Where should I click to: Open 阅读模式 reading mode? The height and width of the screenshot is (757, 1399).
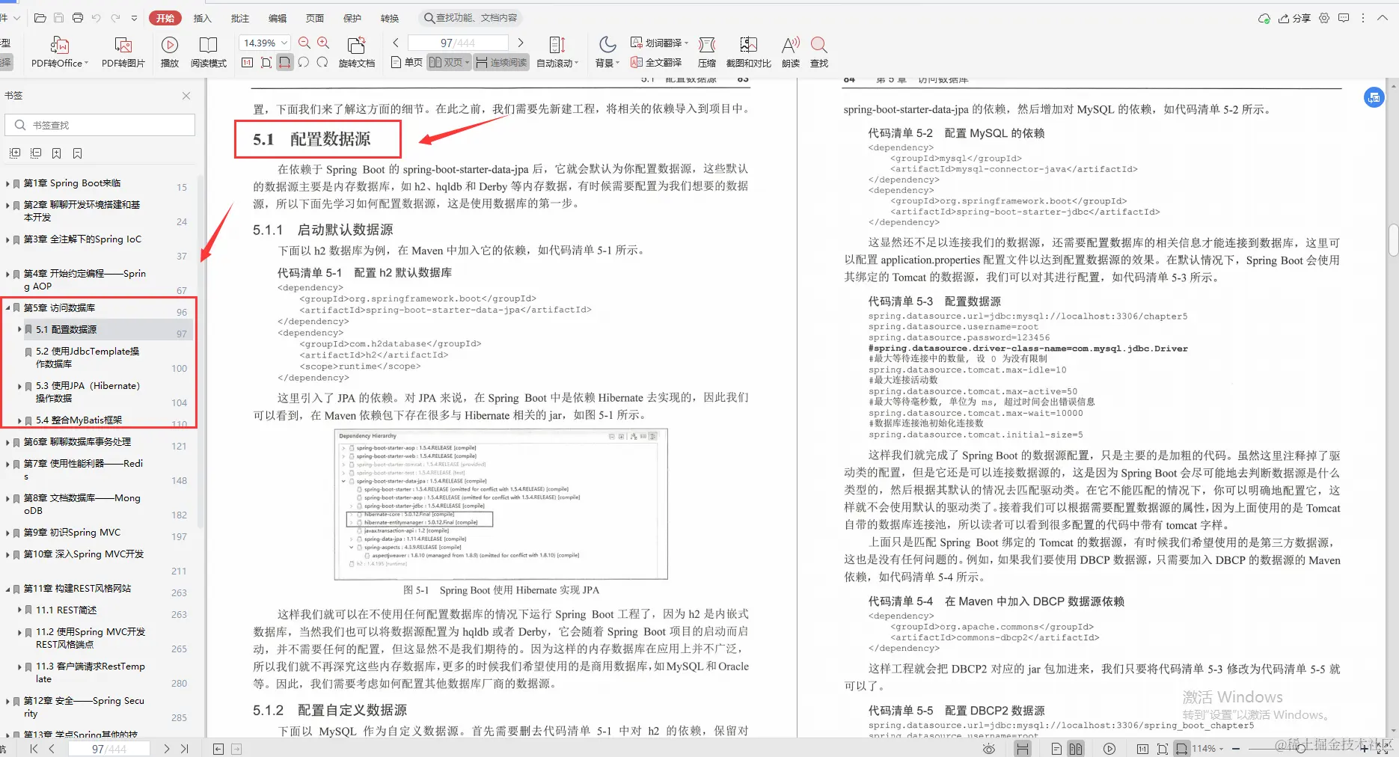tap(209, 51)
